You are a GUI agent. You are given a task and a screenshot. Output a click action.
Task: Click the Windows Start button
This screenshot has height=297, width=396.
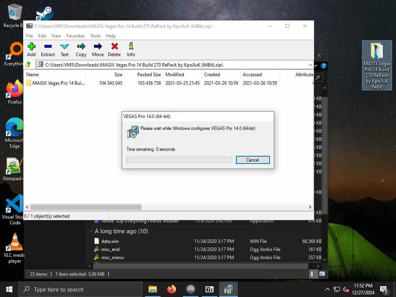pyautogui.click(x=9, y=289)
